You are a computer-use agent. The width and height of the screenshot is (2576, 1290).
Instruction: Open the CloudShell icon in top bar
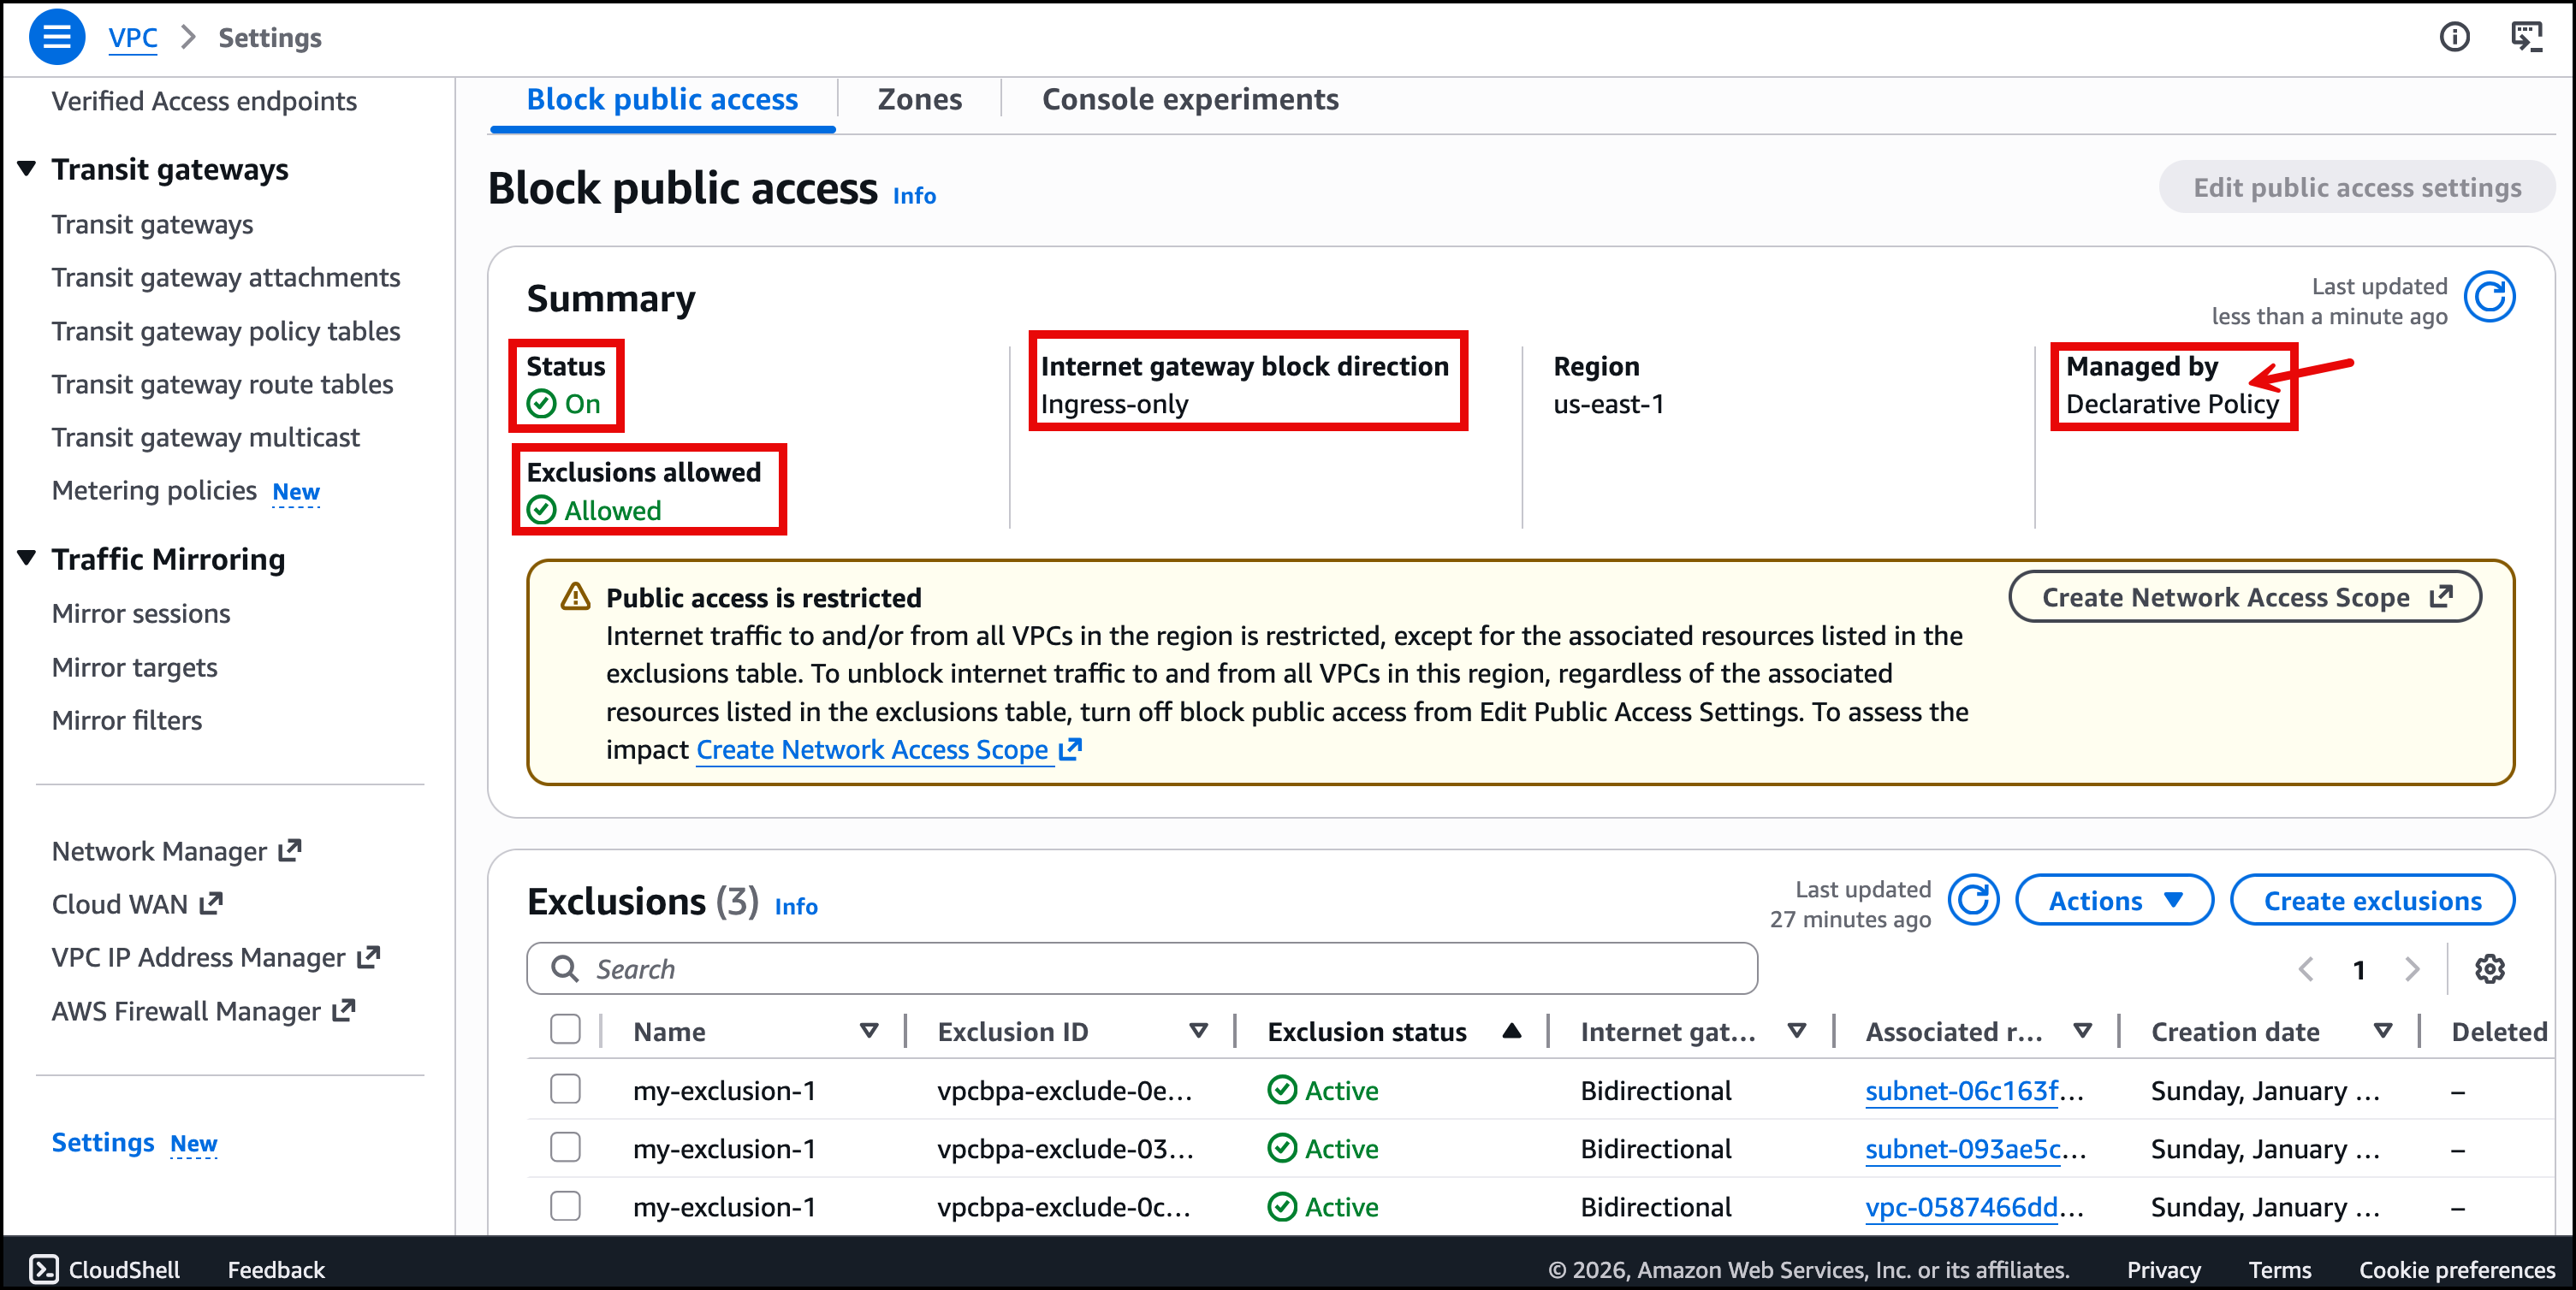[x=2526, y=37]
